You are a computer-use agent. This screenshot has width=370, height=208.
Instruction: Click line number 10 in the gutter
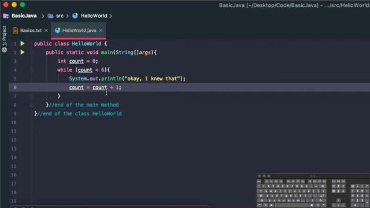(14, 122)
